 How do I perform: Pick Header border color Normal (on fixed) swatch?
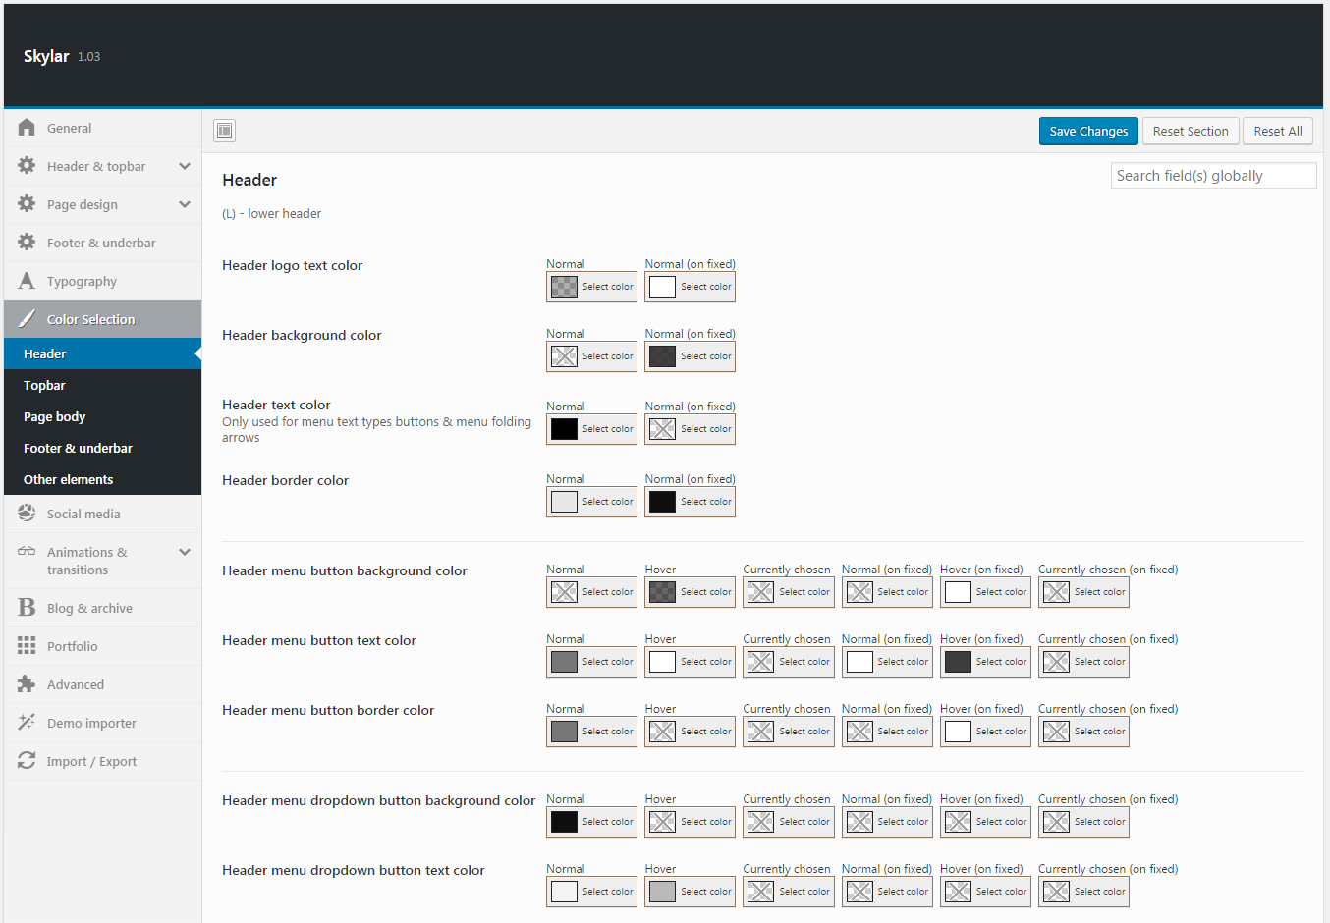coord(690,502)
